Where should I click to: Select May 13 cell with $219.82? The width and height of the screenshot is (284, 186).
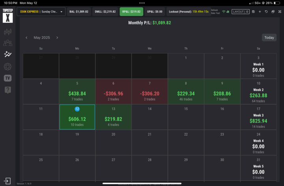(113, 117)
